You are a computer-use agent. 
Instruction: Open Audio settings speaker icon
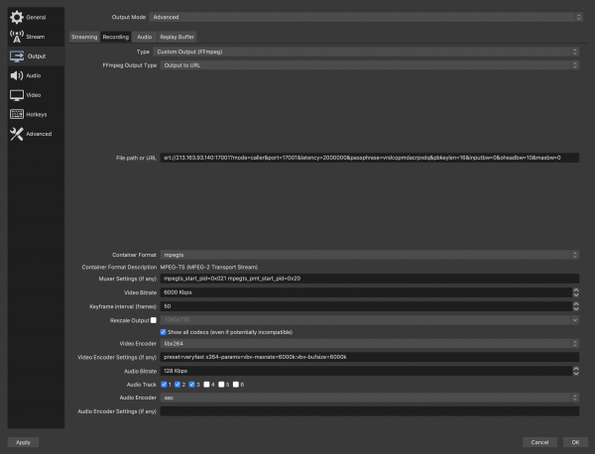pyautogui.click(x=17, y=75)
